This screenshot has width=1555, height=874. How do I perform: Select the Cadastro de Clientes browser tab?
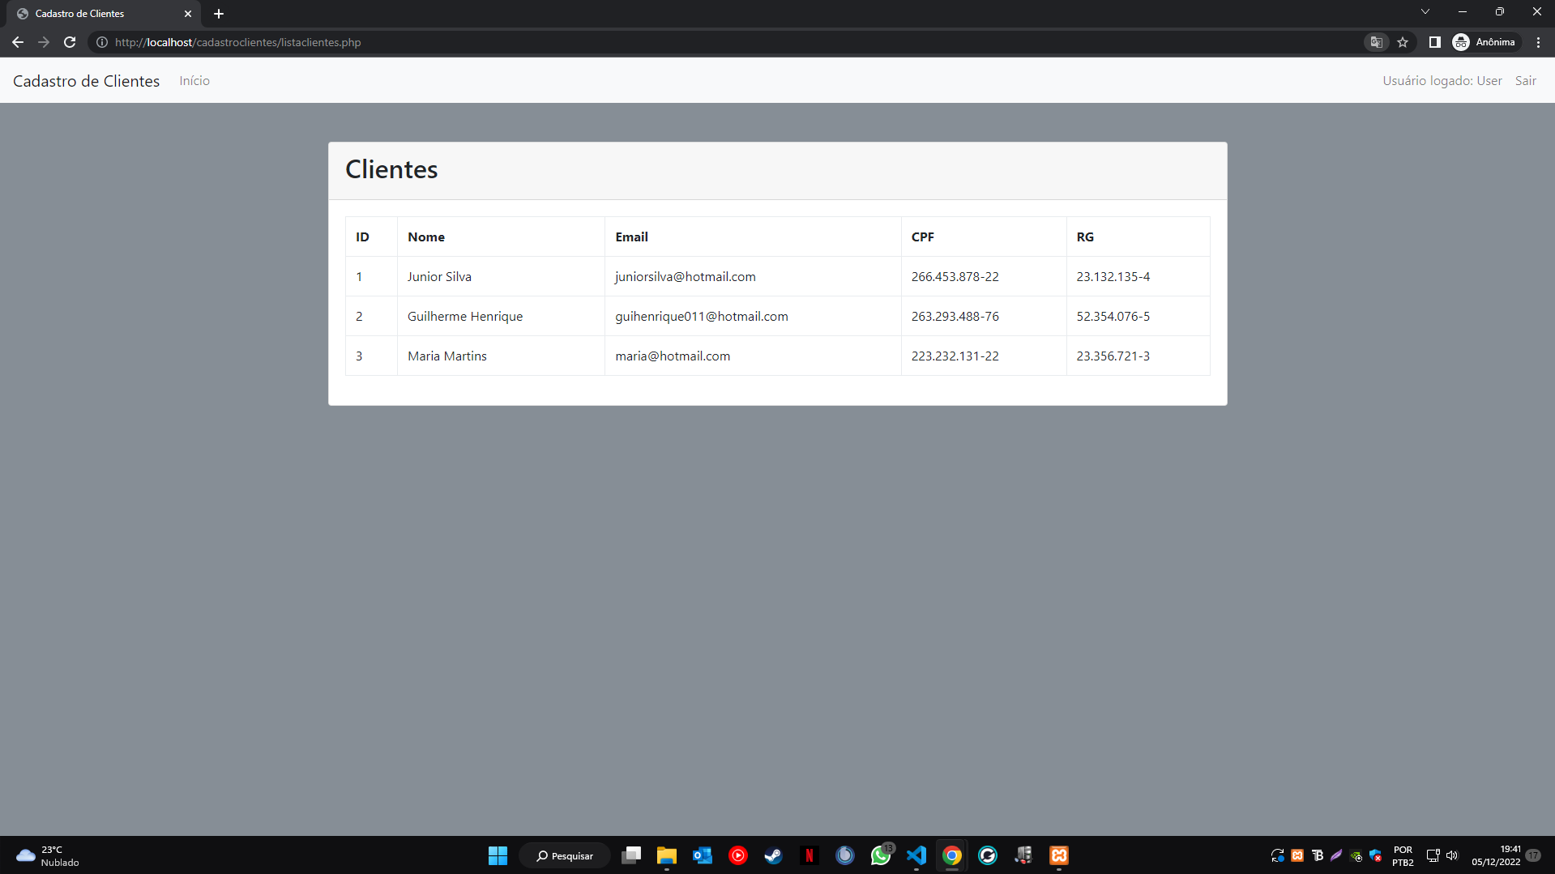click(x=104, y=14)
